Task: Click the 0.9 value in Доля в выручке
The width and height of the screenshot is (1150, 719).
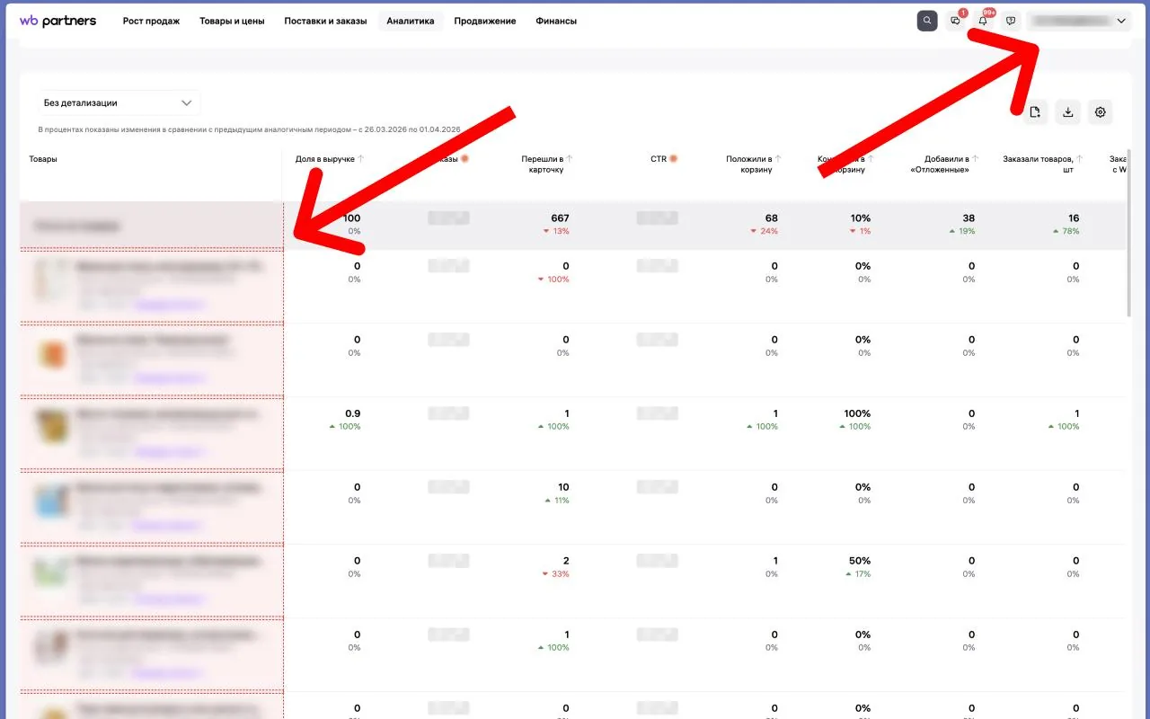Action: point(353,414)
